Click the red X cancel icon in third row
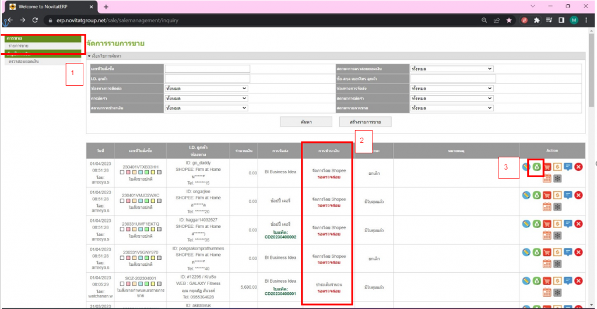597x309 pixels. pos(578,224)
